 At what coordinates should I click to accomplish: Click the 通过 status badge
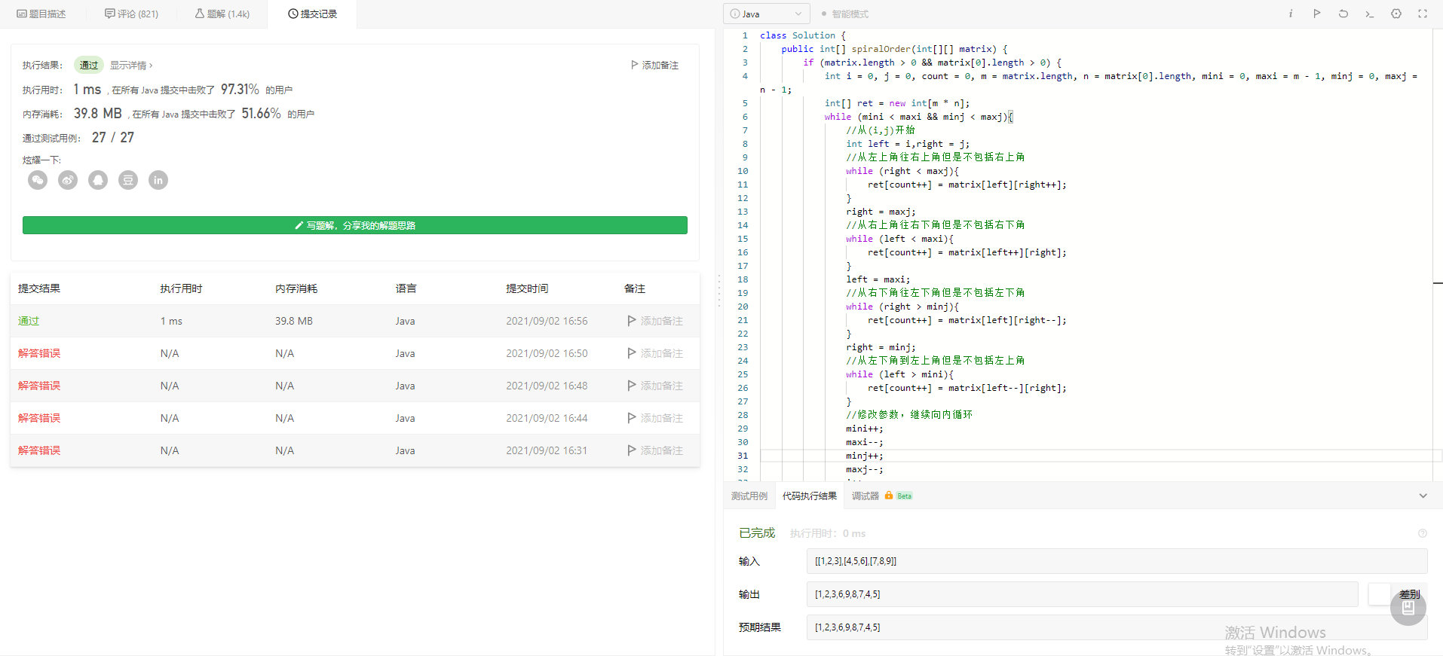pos(89,66)
